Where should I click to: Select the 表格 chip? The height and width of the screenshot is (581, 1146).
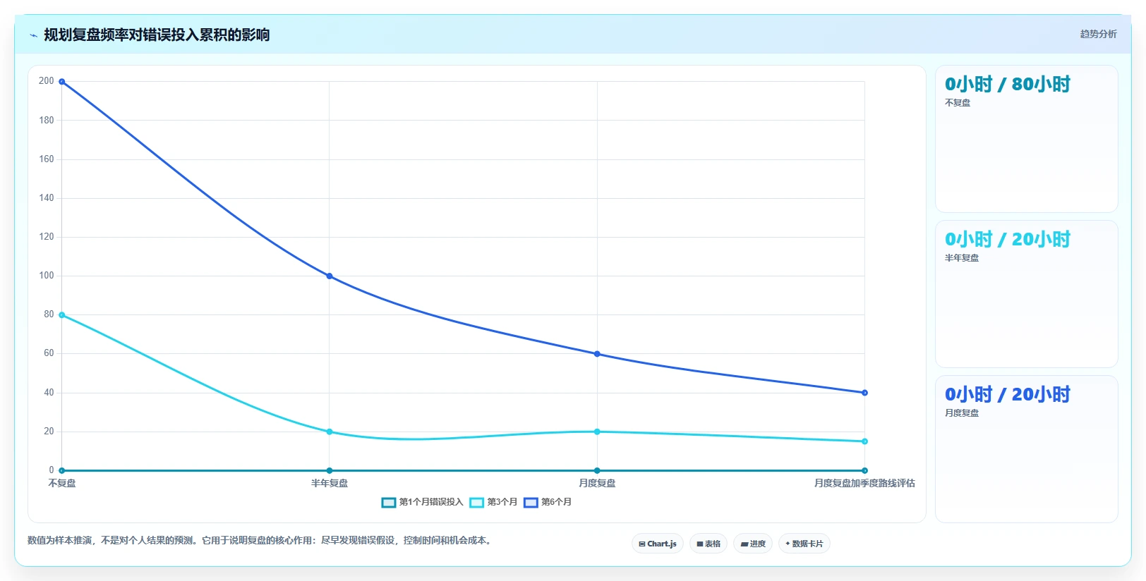(708, 544)
